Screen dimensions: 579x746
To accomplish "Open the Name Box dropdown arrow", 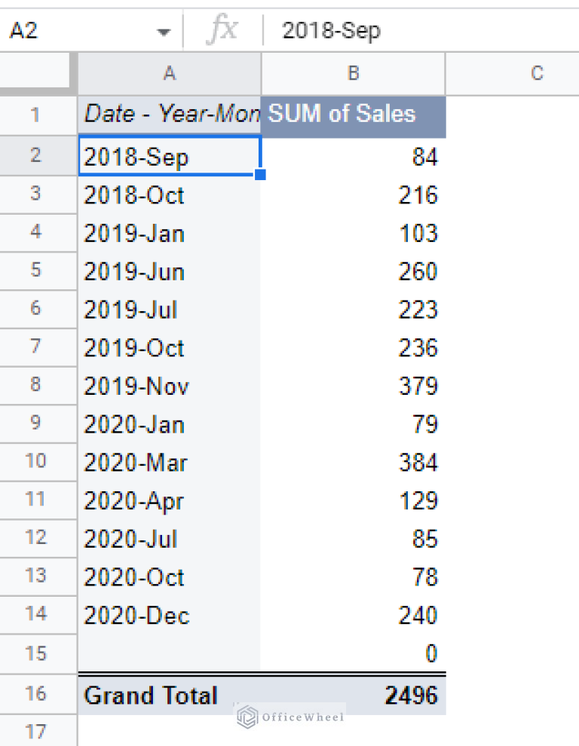I will 164,30.
